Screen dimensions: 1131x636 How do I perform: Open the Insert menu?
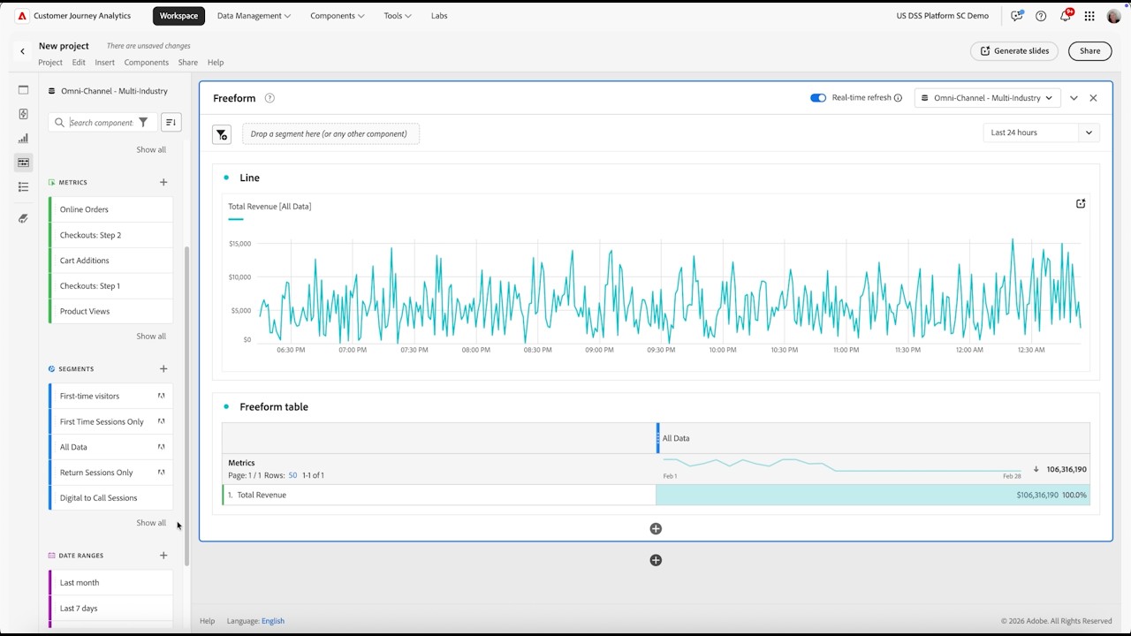point(105,63)
